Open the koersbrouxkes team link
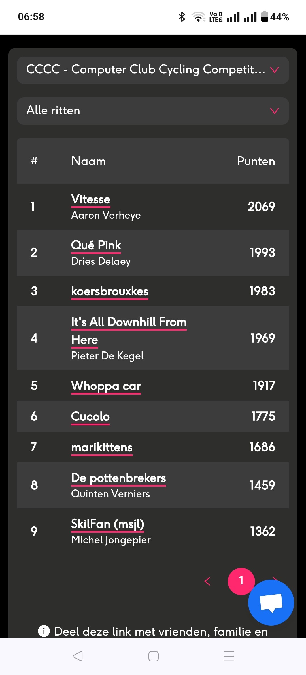This screenshot has height=675, width=306. 110,291
